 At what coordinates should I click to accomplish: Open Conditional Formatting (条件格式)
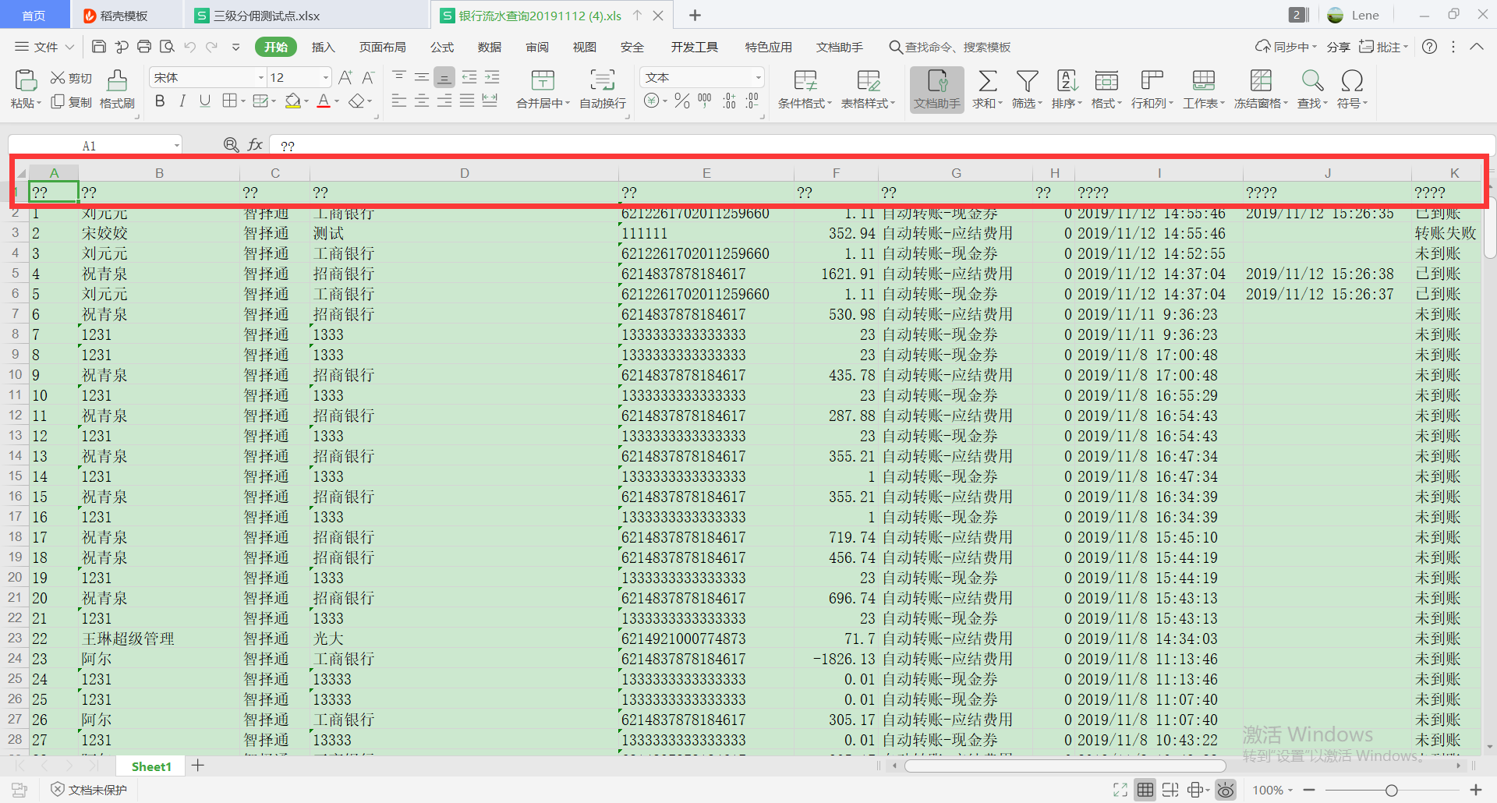(805, 81)
